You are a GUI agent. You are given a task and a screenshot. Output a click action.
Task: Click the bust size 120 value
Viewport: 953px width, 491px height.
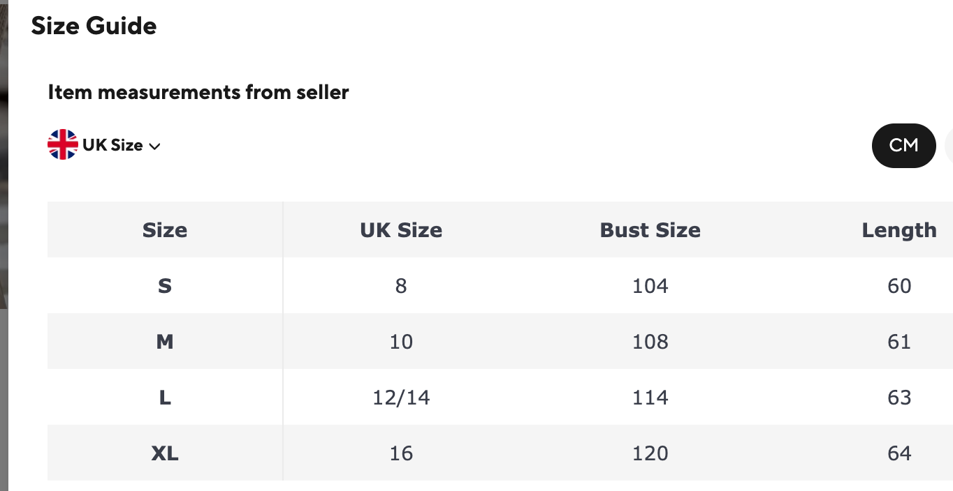(650, 453)
